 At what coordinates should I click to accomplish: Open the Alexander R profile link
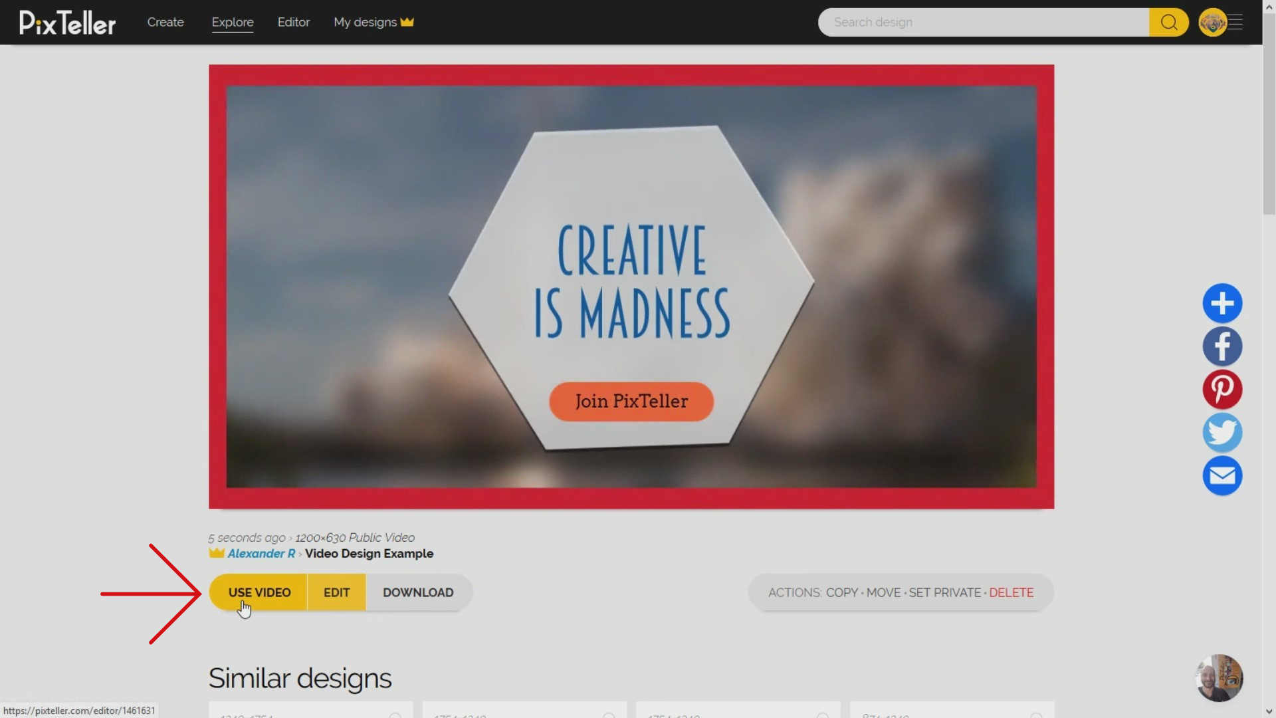coord(261,554)
